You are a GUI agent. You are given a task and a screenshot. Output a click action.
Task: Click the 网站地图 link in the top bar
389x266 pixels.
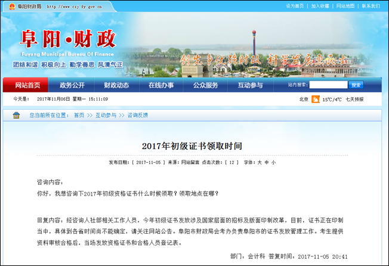click(345, 6)
